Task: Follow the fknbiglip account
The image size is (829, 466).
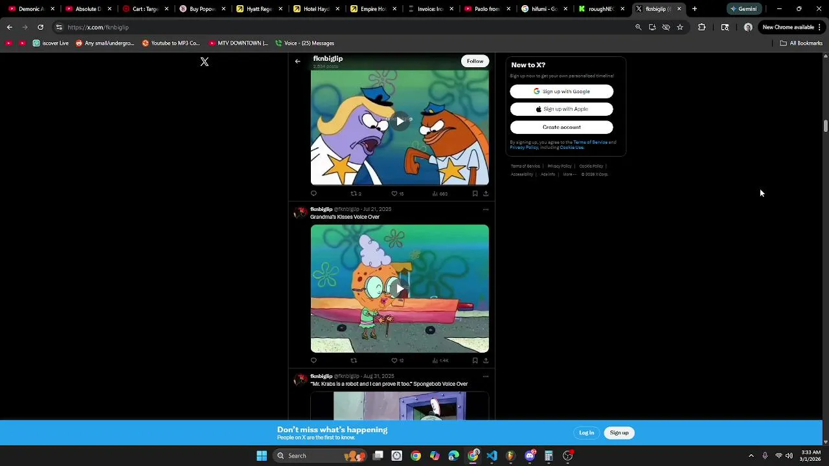Action: pos(475,61)
